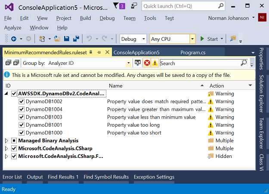The image size is (269, 194).
Task: Open the document tab list dropdown
Action: [x=253, y=53]
